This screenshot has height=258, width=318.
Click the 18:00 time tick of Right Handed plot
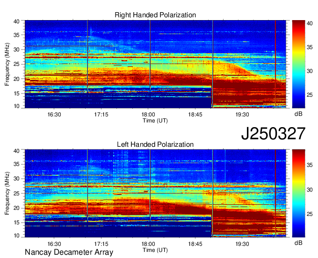(148, 115)
